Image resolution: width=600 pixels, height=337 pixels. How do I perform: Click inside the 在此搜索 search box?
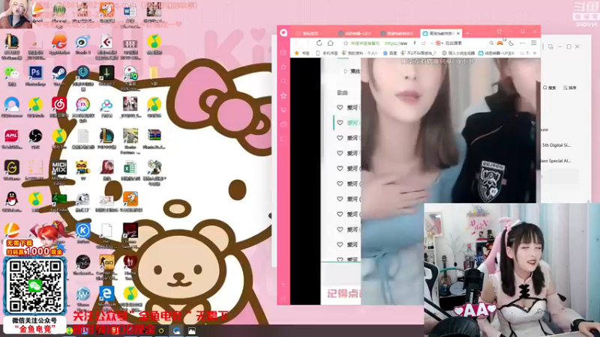[466, 43]
